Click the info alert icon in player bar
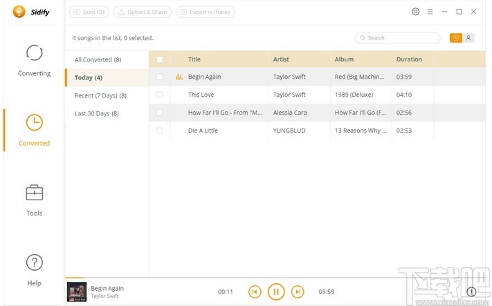Image resolution: width=492 pixels, height=306 pixels. (471, 291)
